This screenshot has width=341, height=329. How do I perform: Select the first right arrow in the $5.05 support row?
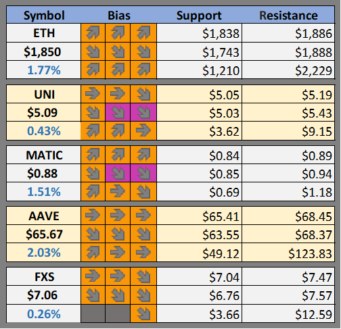pos(93,94)
